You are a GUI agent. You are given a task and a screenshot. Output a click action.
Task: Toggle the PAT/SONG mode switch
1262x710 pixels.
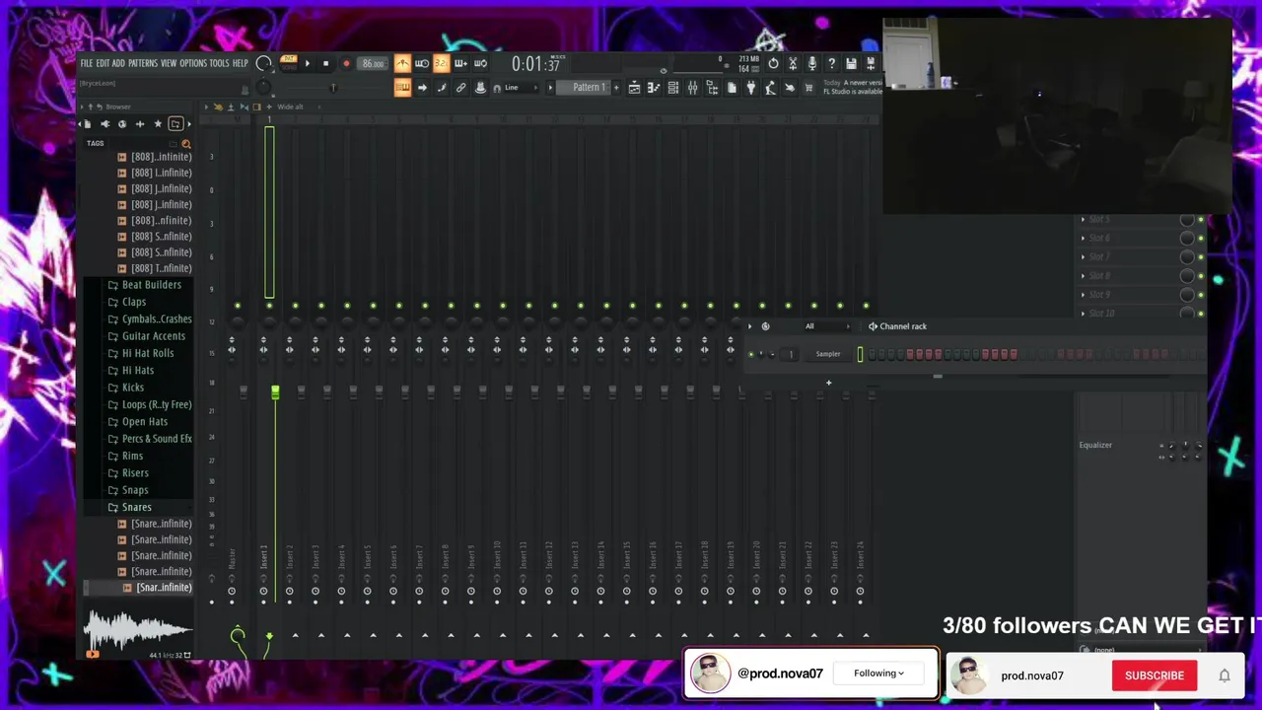(x=288, y=63)
